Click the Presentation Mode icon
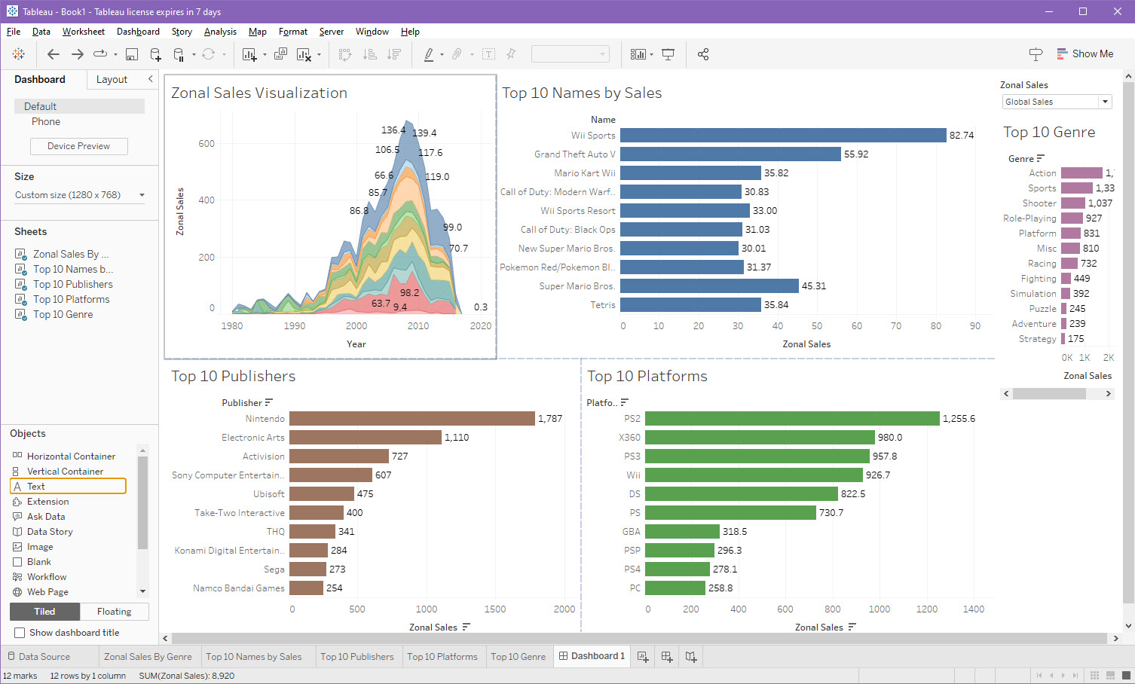Viewport: 1135px width, 684px height. point(668,54)
